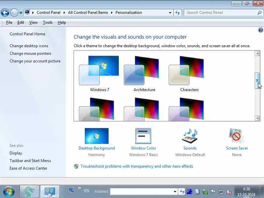The height and width of the screenshot is (198, 264).
Task: Open Troubleshoot problems with transparency link
Action: (x=137, y=166)
